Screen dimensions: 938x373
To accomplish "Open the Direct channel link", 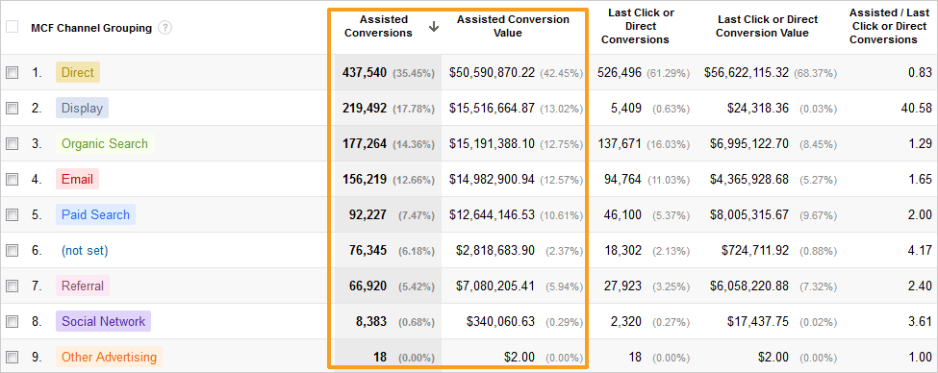I will [x=78, y=72].
